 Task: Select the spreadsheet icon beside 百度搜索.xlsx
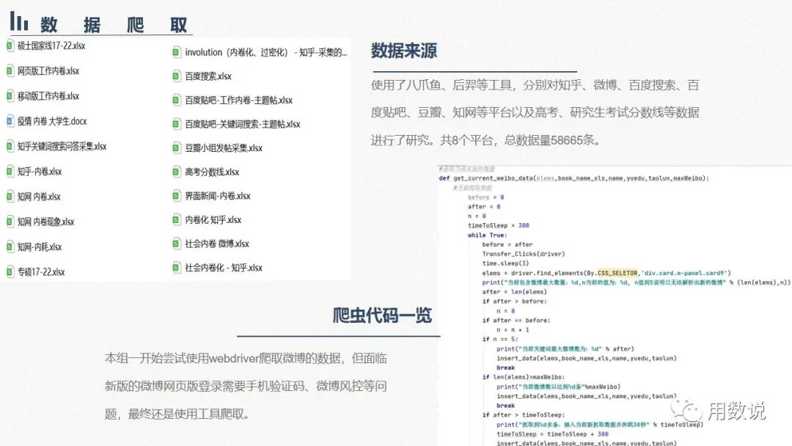point(176,76)
